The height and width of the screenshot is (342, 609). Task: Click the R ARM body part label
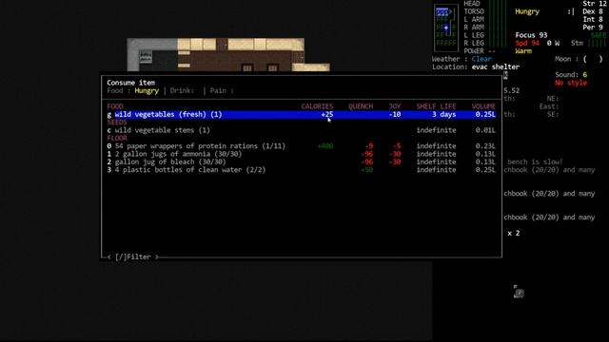coord(474,28)
